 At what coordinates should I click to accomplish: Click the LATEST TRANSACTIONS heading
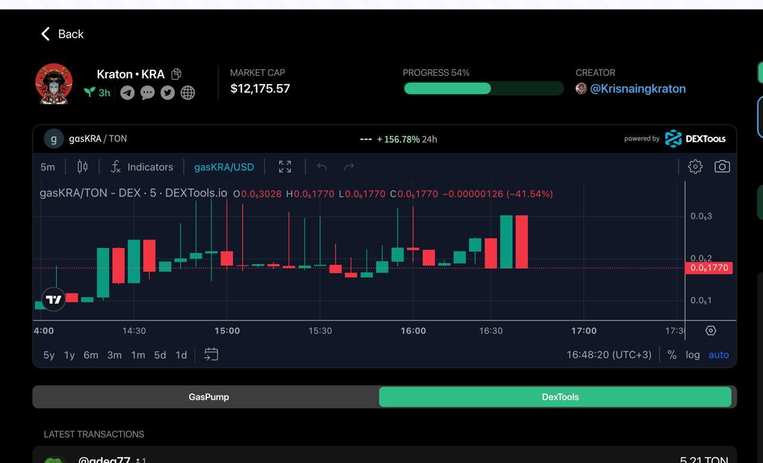tap(94, 434)
